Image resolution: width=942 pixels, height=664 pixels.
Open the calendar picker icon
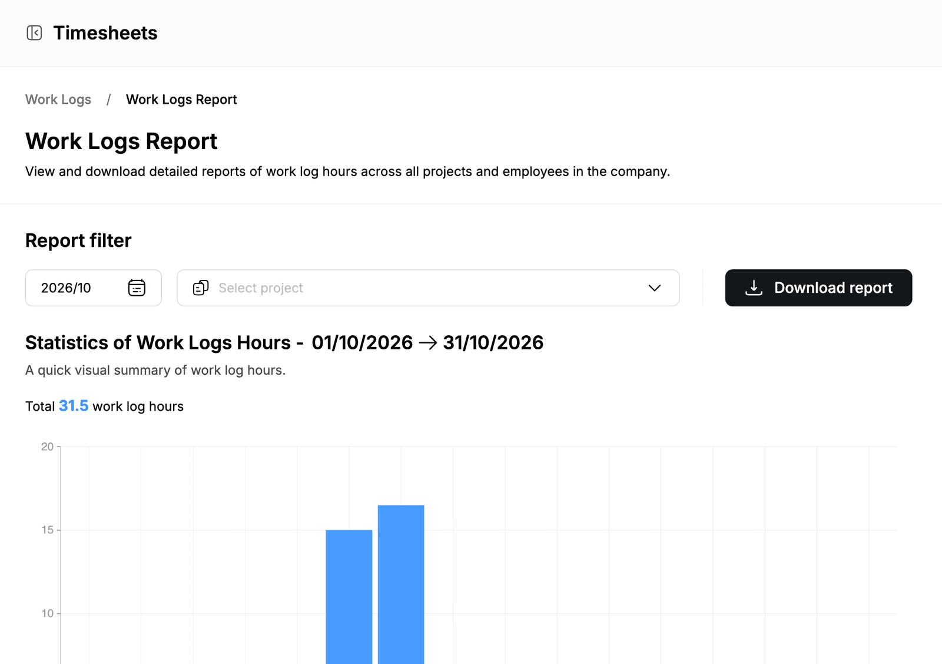coord(137,288)
